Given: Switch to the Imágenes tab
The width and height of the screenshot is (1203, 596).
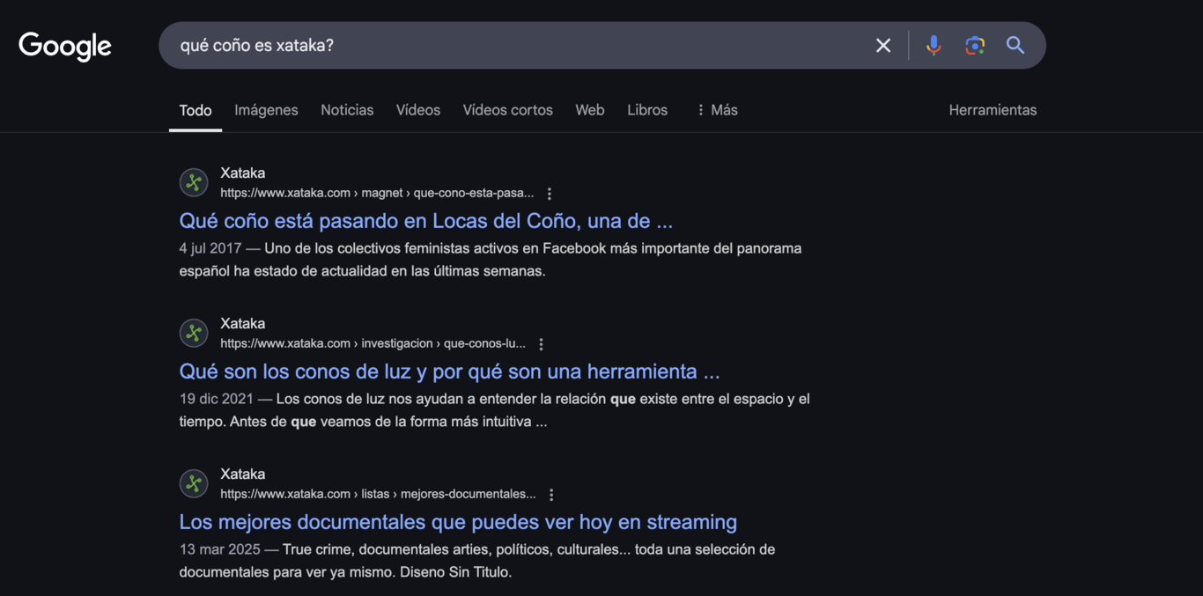Looking at the screenshot, I should [266, 110].
